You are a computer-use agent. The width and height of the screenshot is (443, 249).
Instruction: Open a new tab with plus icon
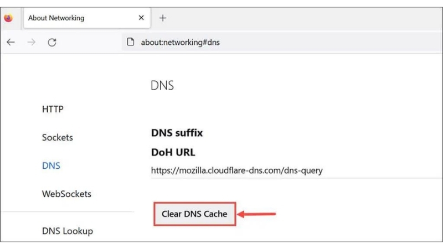[x=163, y=18]
